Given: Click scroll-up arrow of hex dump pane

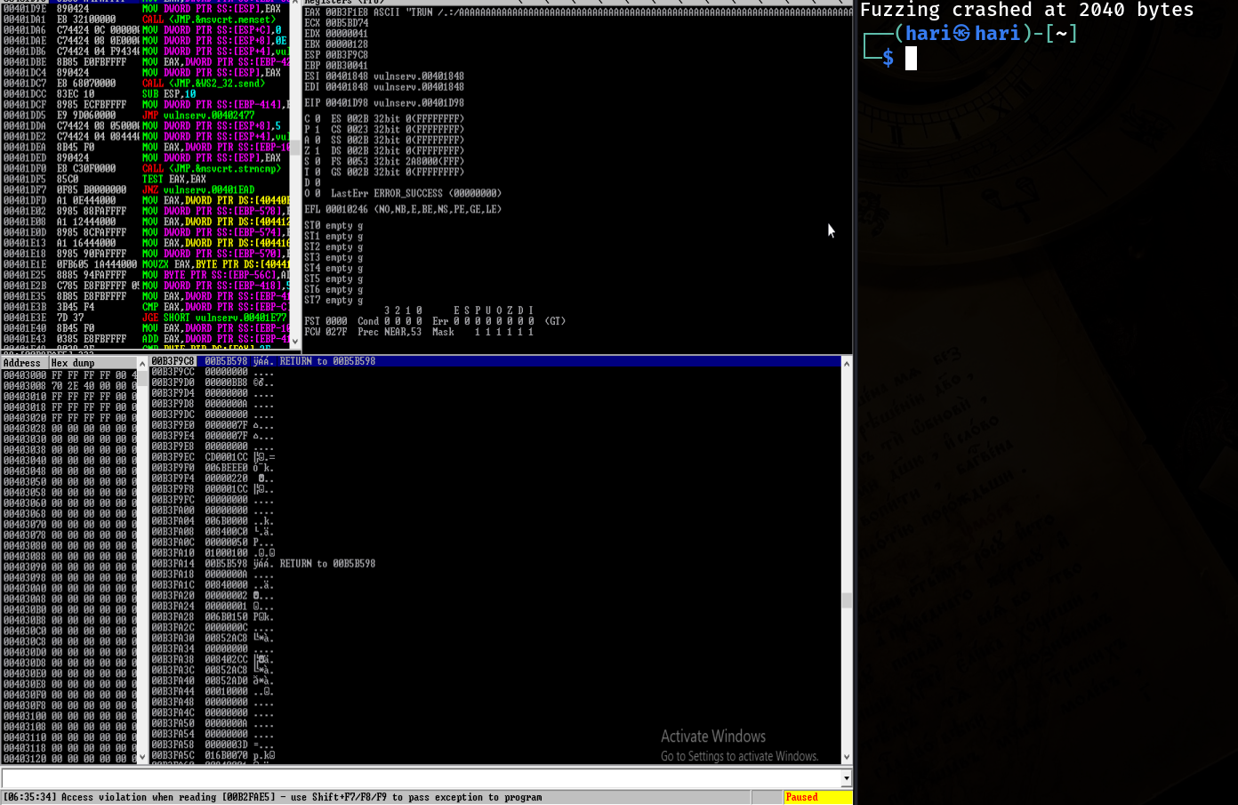Looking at the screenshot, I should point(142,363).
